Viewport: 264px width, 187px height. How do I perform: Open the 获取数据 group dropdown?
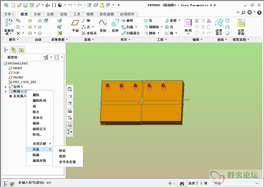coord(60,40)
